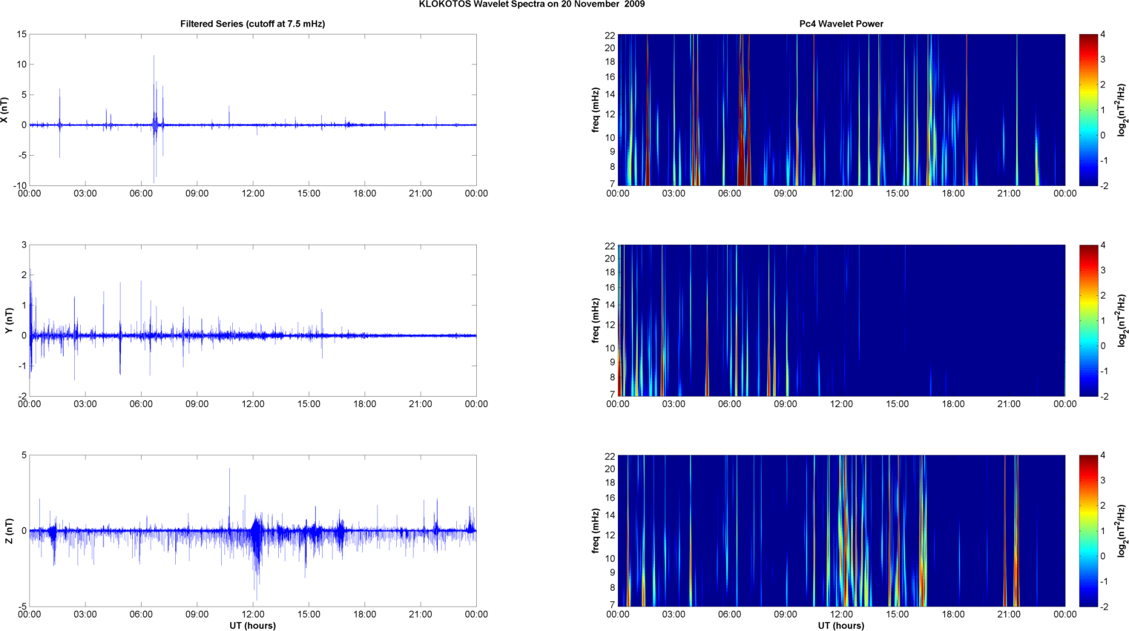Viewport: 1129px width, 631px height.
Task: Click the top spectrogram's color scale bar
Action: pyautogui.click(x=1087, y=110)
